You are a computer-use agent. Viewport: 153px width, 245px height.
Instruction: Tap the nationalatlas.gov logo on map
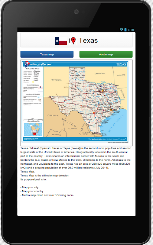coord(39,64)
